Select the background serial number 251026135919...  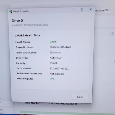coord(63,104)
